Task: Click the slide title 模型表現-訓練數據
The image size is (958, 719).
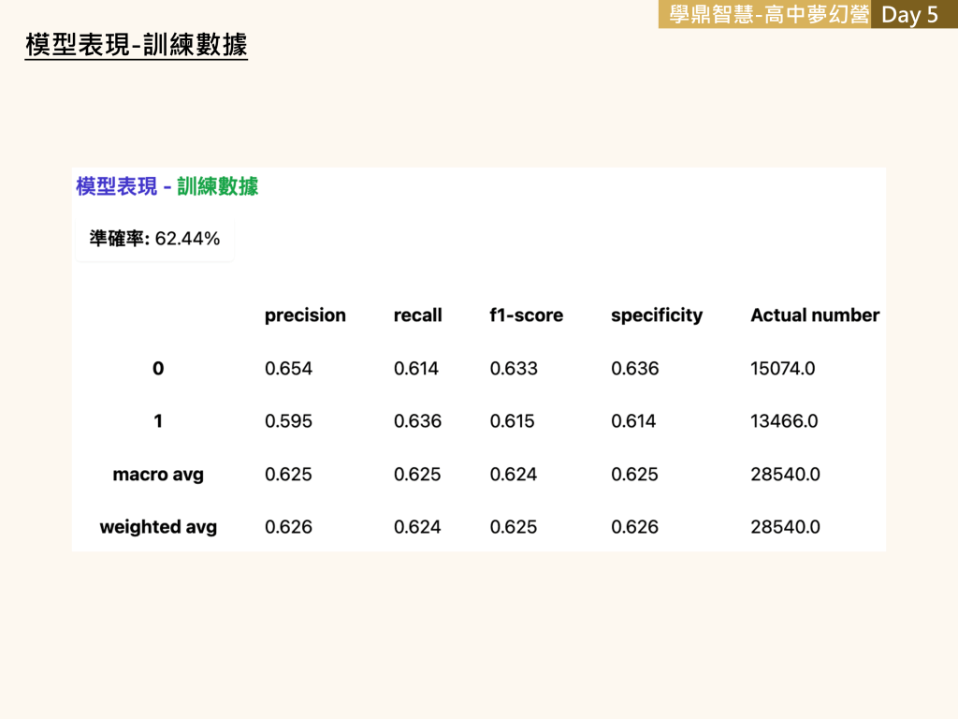Action: [137, 44]
